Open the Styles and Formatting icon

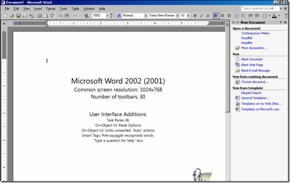coord(118,16)
